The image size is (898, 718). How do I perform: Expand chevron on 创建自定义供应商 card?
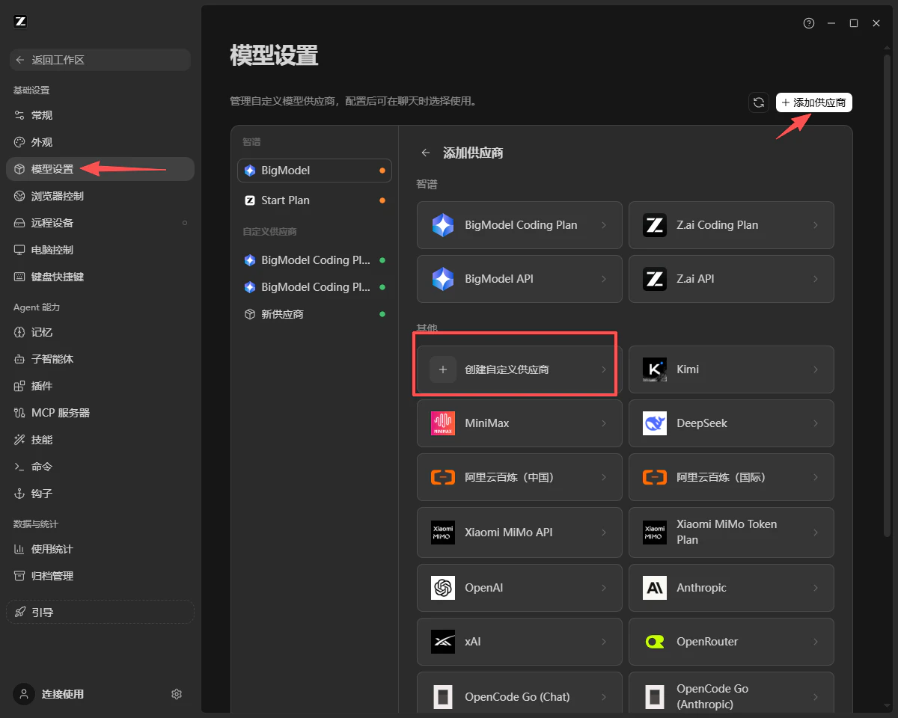604,369
